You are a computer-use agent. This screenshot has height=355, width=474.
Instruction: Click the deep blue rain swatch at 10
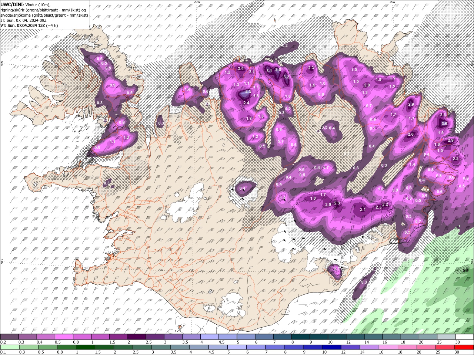[331, 347]
